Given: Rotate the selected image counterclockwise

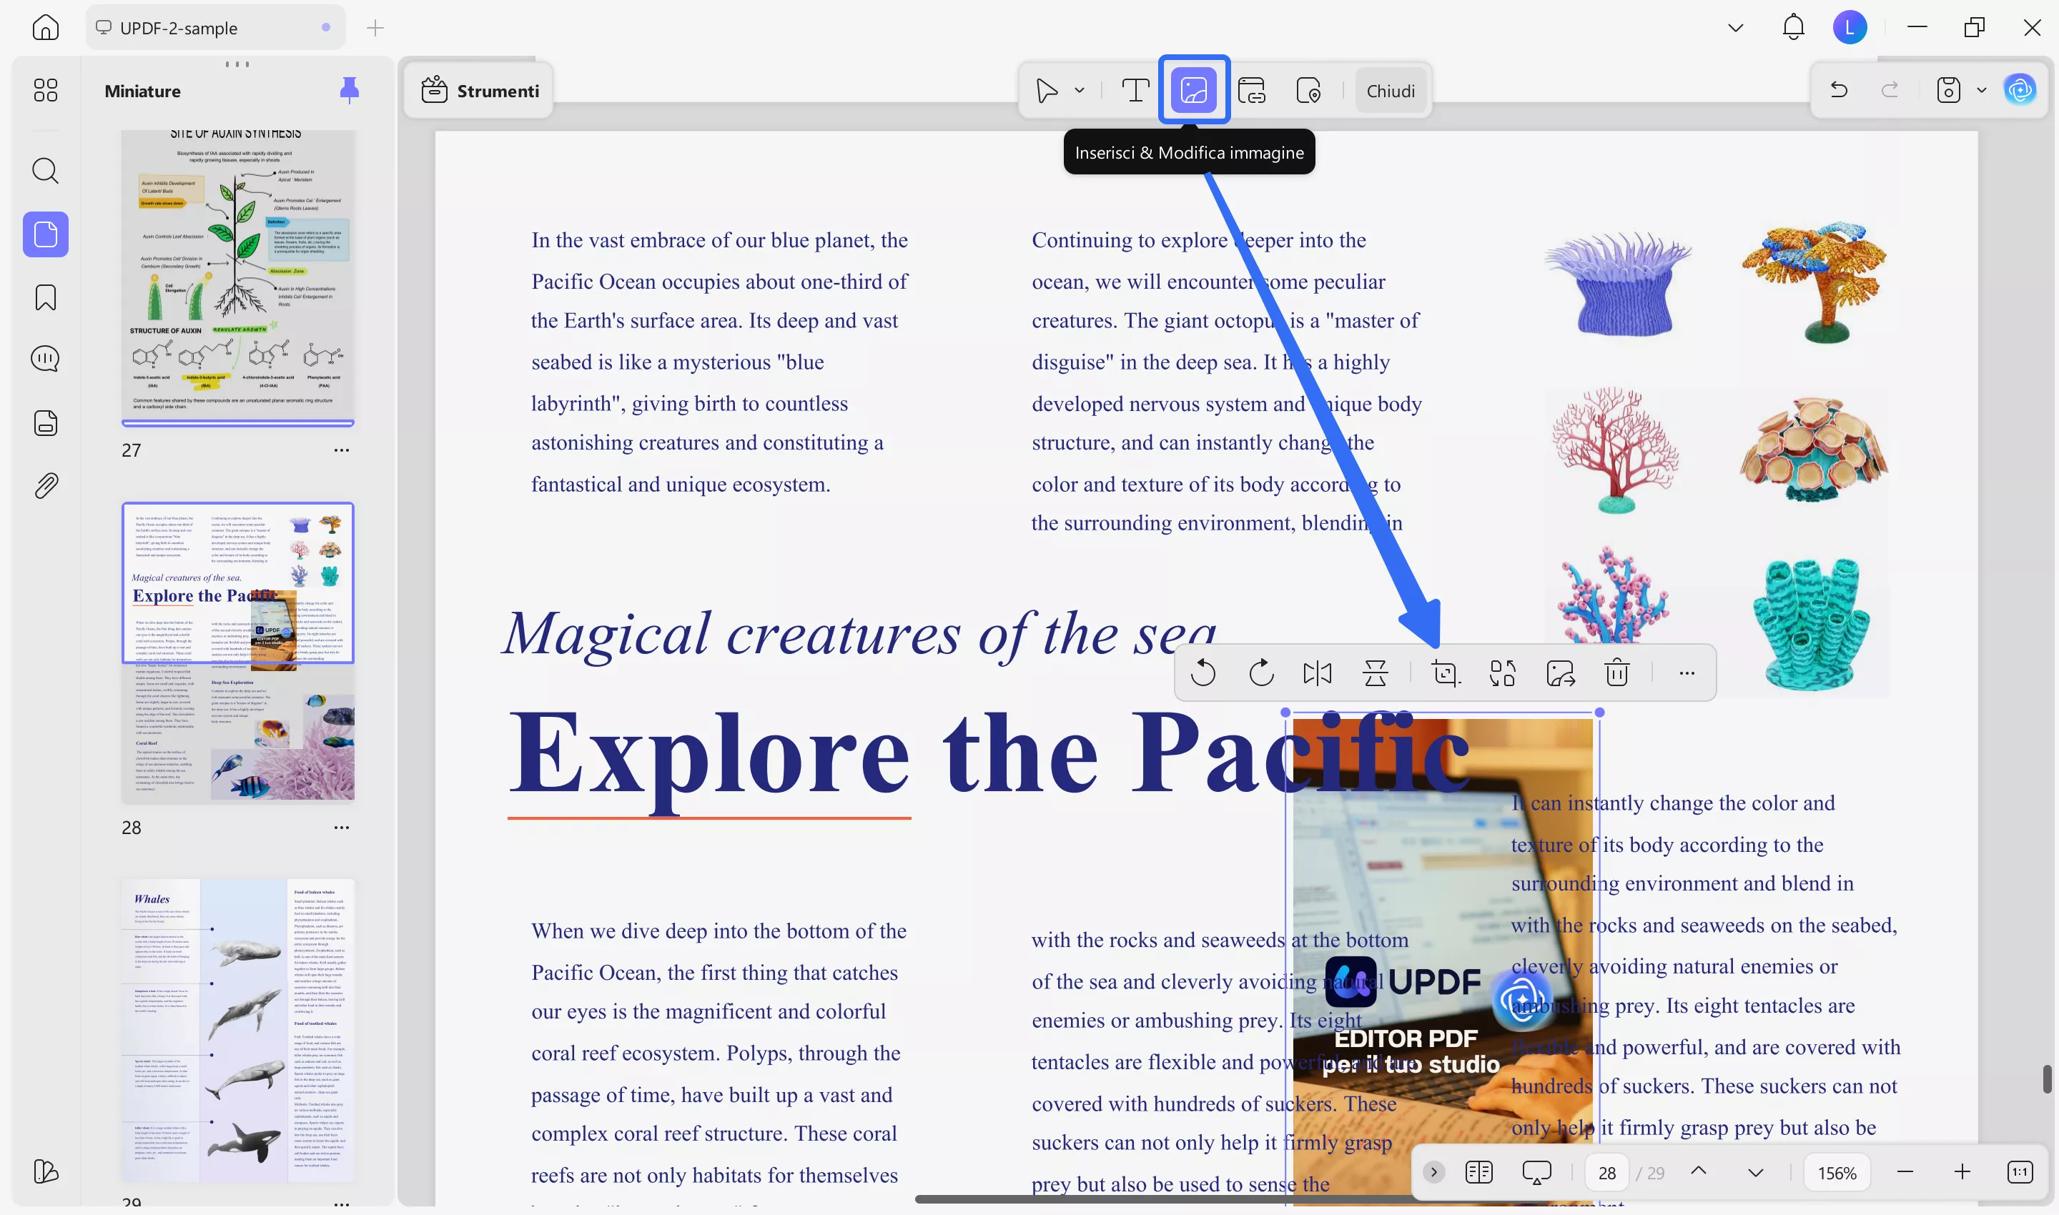Looking at the screenshot, I should tap(1203, 673).
